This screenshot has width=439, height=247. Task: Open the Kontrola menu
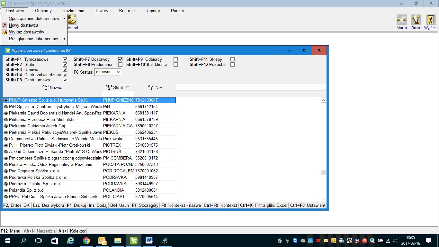[x=127, y=11]
